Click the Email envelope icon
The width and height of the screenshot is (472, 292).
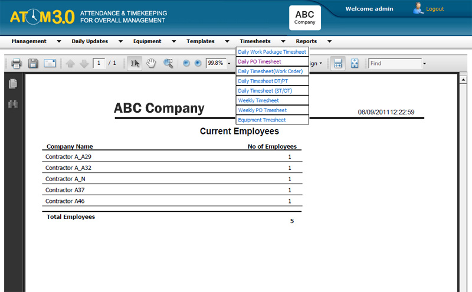coord(50,63)
